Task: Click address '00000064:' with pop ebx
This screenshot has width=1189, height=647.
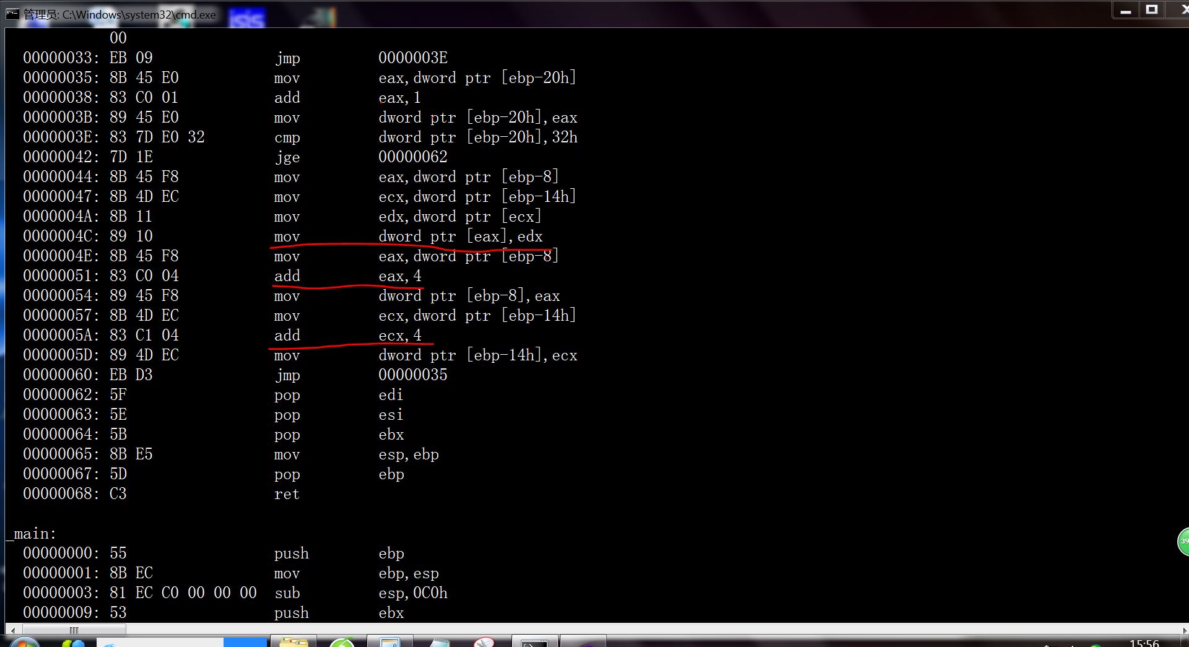Action: click(x=61, y=435)
